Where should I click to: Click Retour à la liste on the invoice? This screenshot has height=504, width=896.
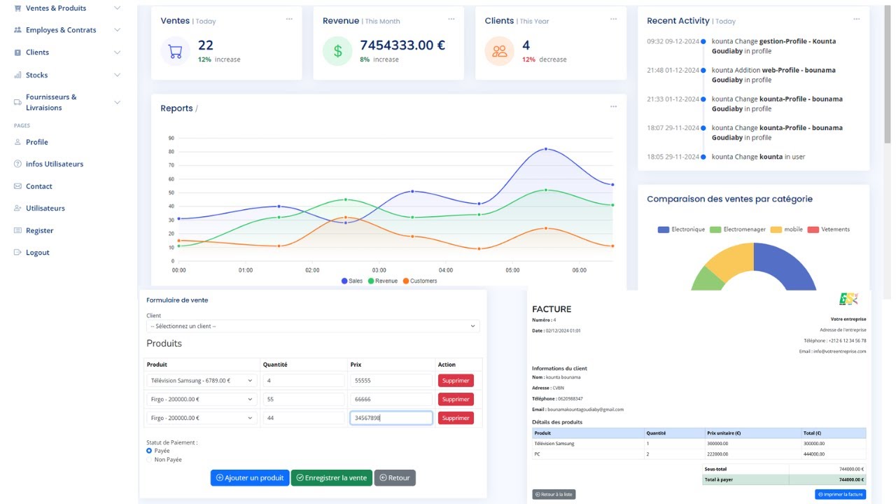coord(554,494)
